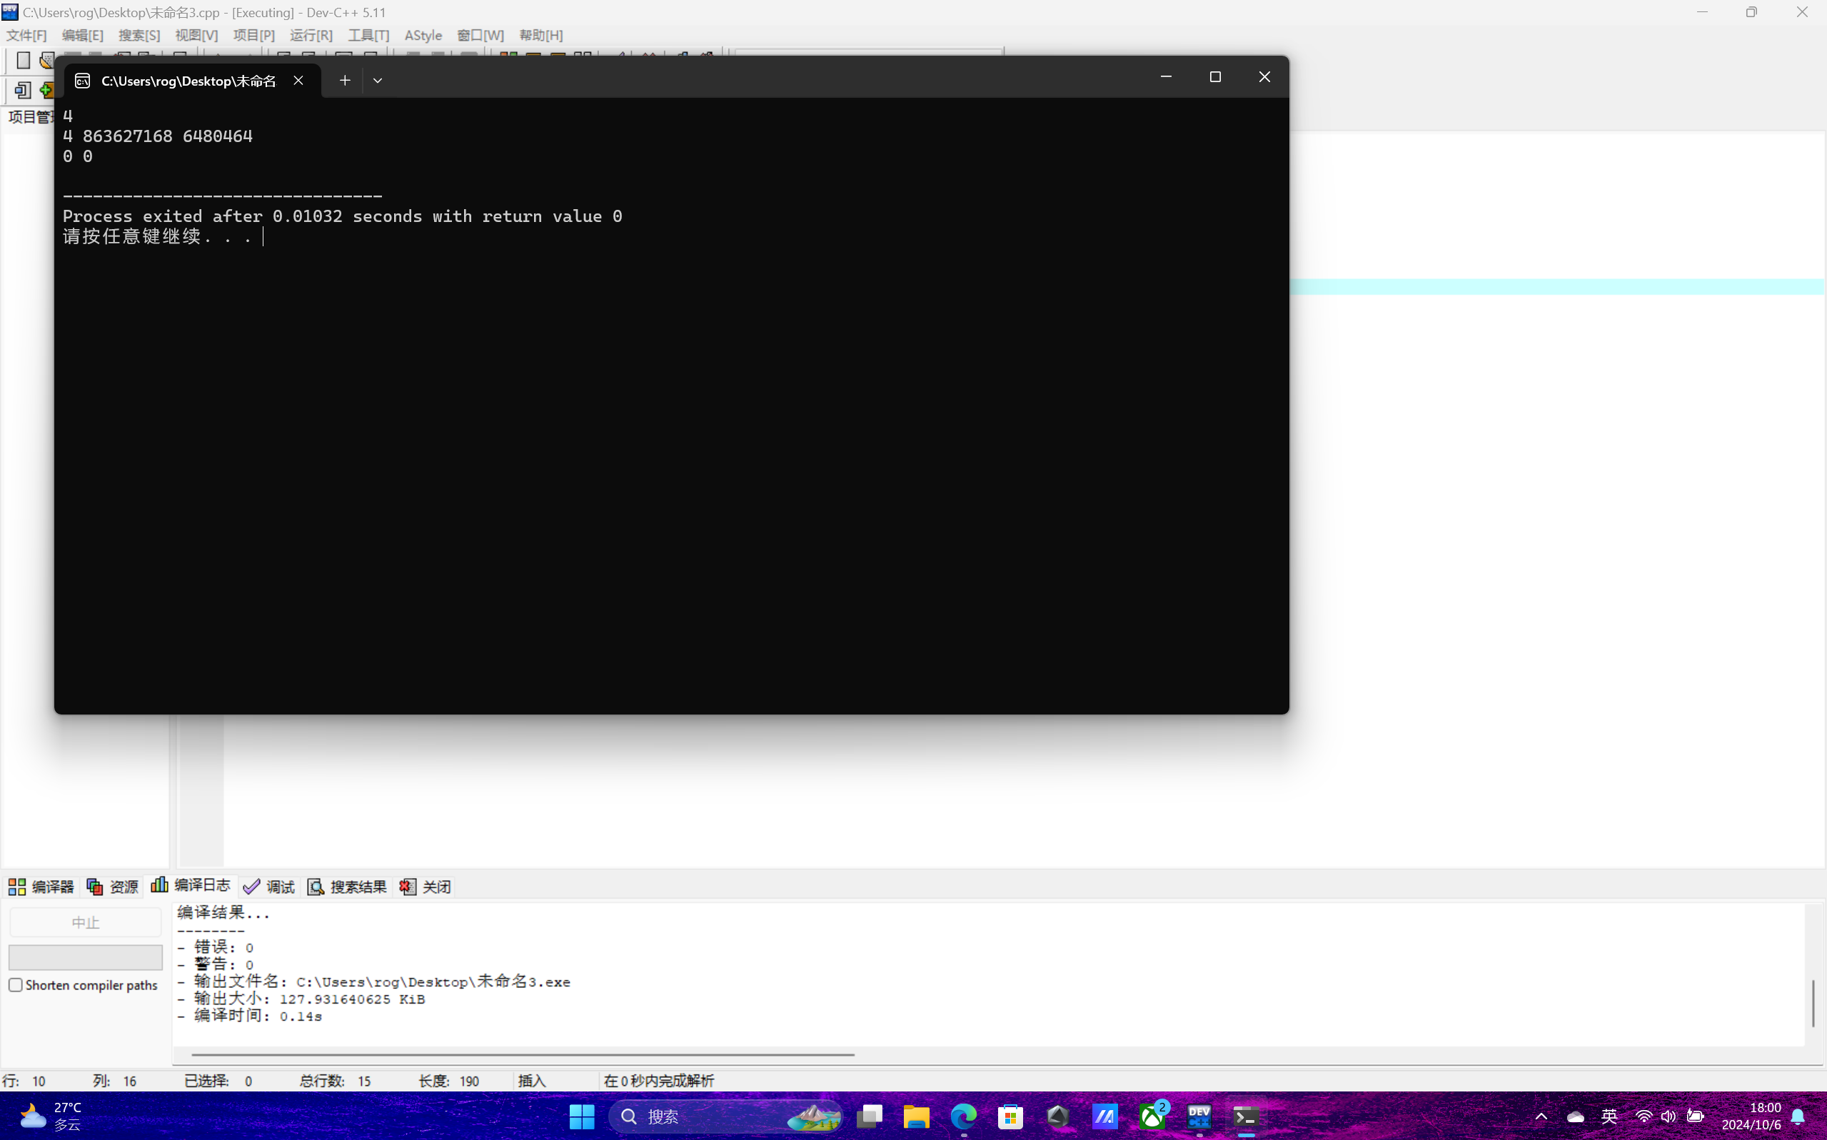The height and width of the screenshot is (1140, 1827).
Task: Click the new source file toolbar icon
Action: (23, 60)
